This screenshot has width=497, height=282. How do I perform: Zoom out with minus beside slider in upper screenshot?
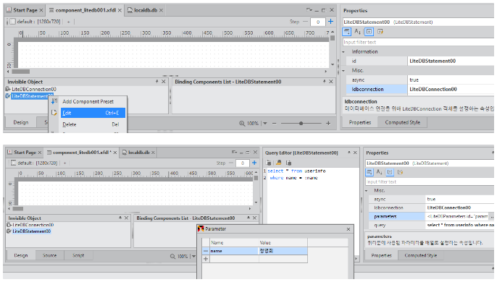275,123
